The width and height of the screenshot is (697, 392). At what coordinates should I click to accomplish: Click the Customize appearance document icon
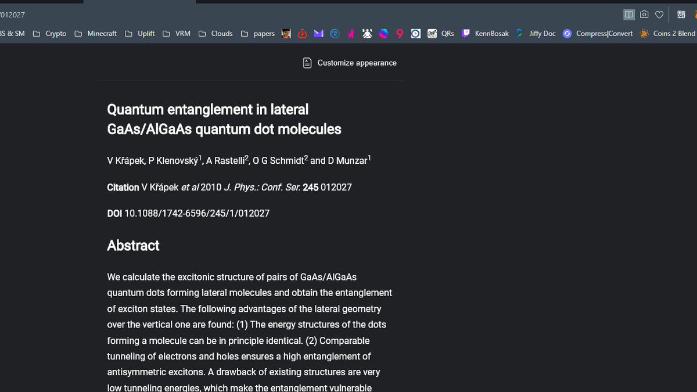tap(307, 62)
